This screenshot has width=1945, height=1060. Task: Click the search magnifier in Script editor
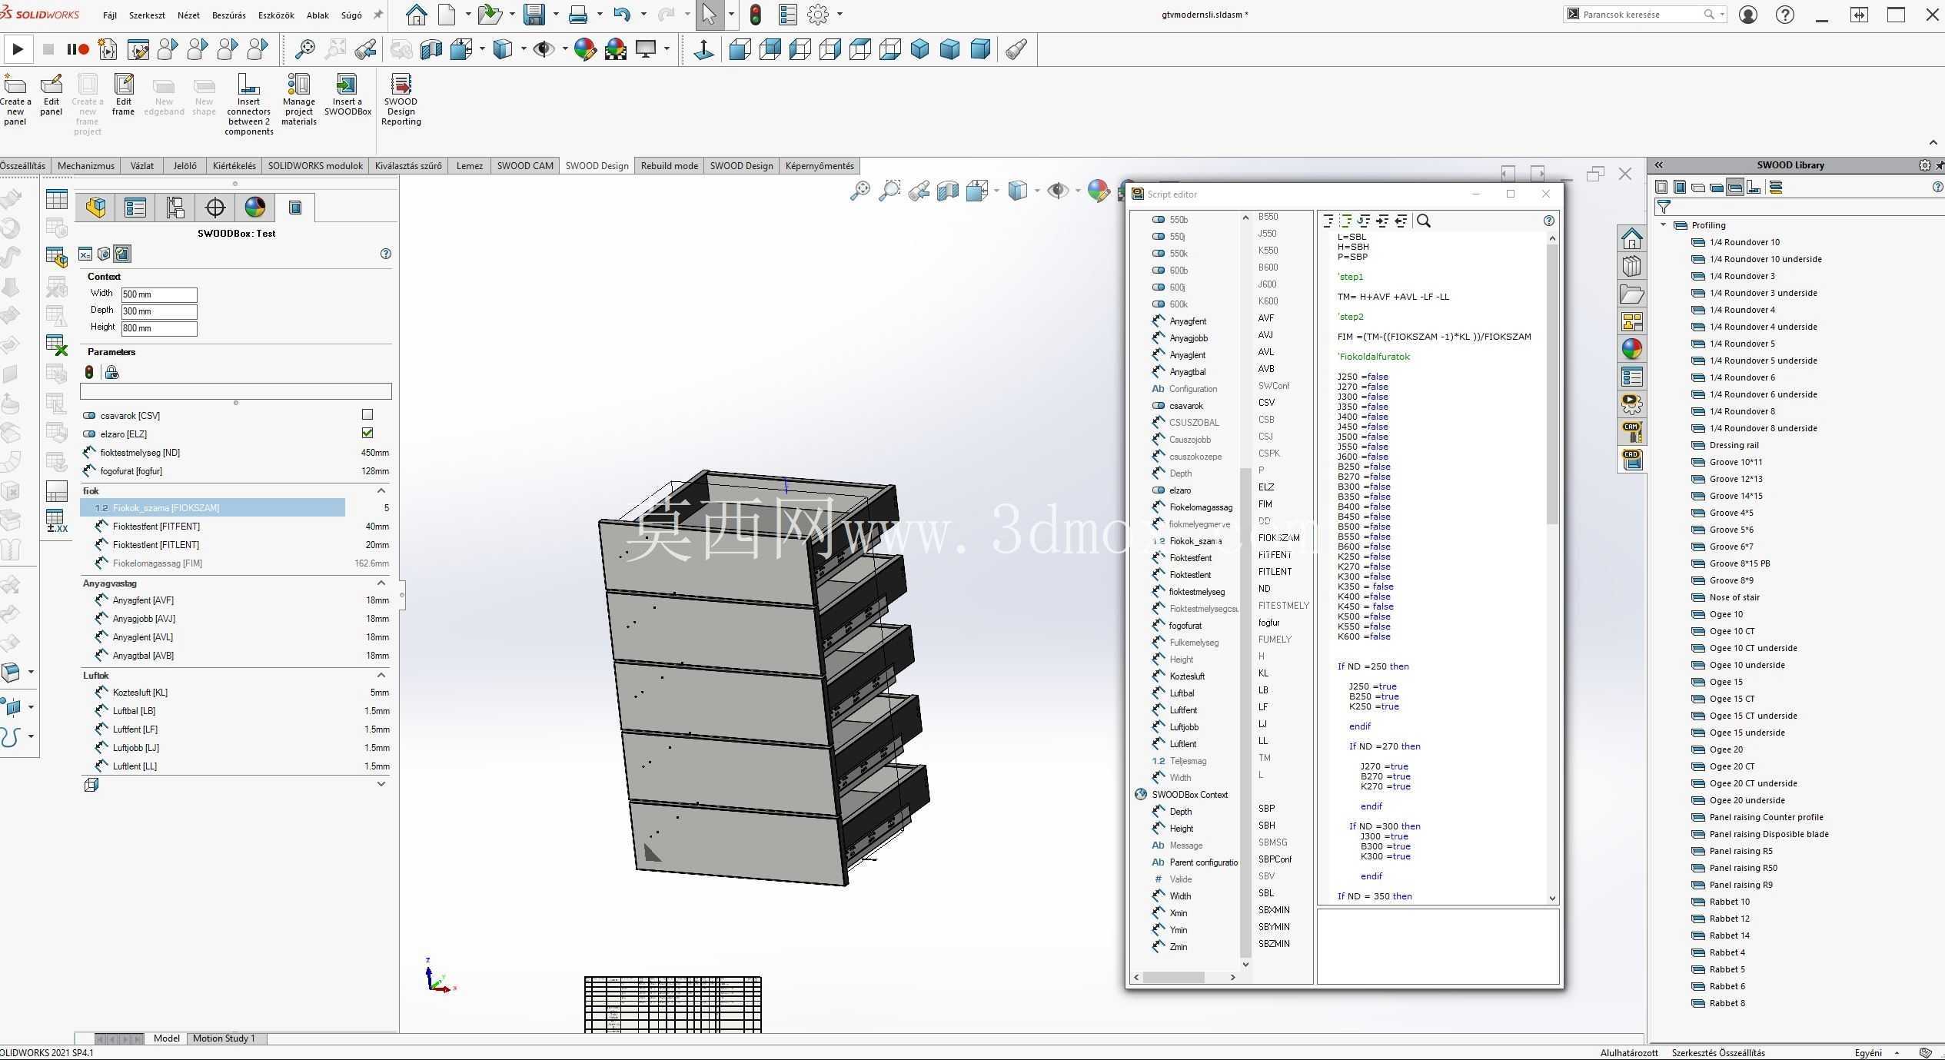coord(1424,221)
